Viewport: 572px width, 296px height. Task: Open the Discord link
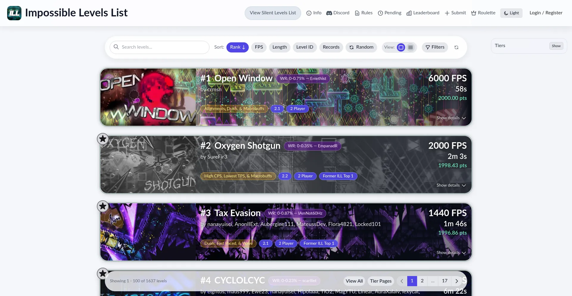coord(338,13)
